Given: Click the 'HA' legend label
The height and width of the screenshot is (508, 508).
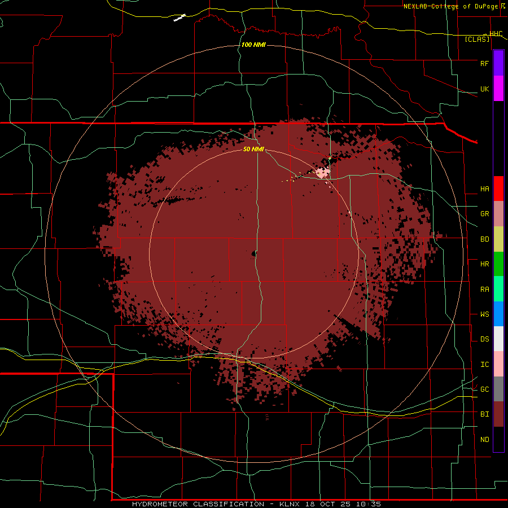Looking at the screenshot, I should pyautogui.click(x=484, y=189).
